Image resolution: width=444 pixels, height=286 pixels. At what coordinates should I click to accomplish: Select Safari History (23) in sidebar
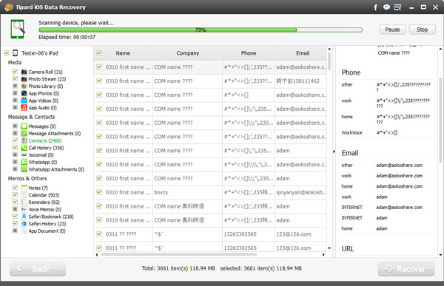47,224
